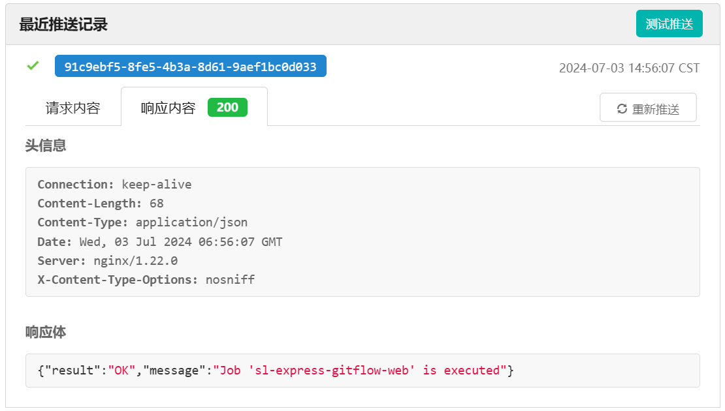Click the Date: Wed, 03 Jul 2024 line
Screen dimensions: 725x411
tap(160, 241)
